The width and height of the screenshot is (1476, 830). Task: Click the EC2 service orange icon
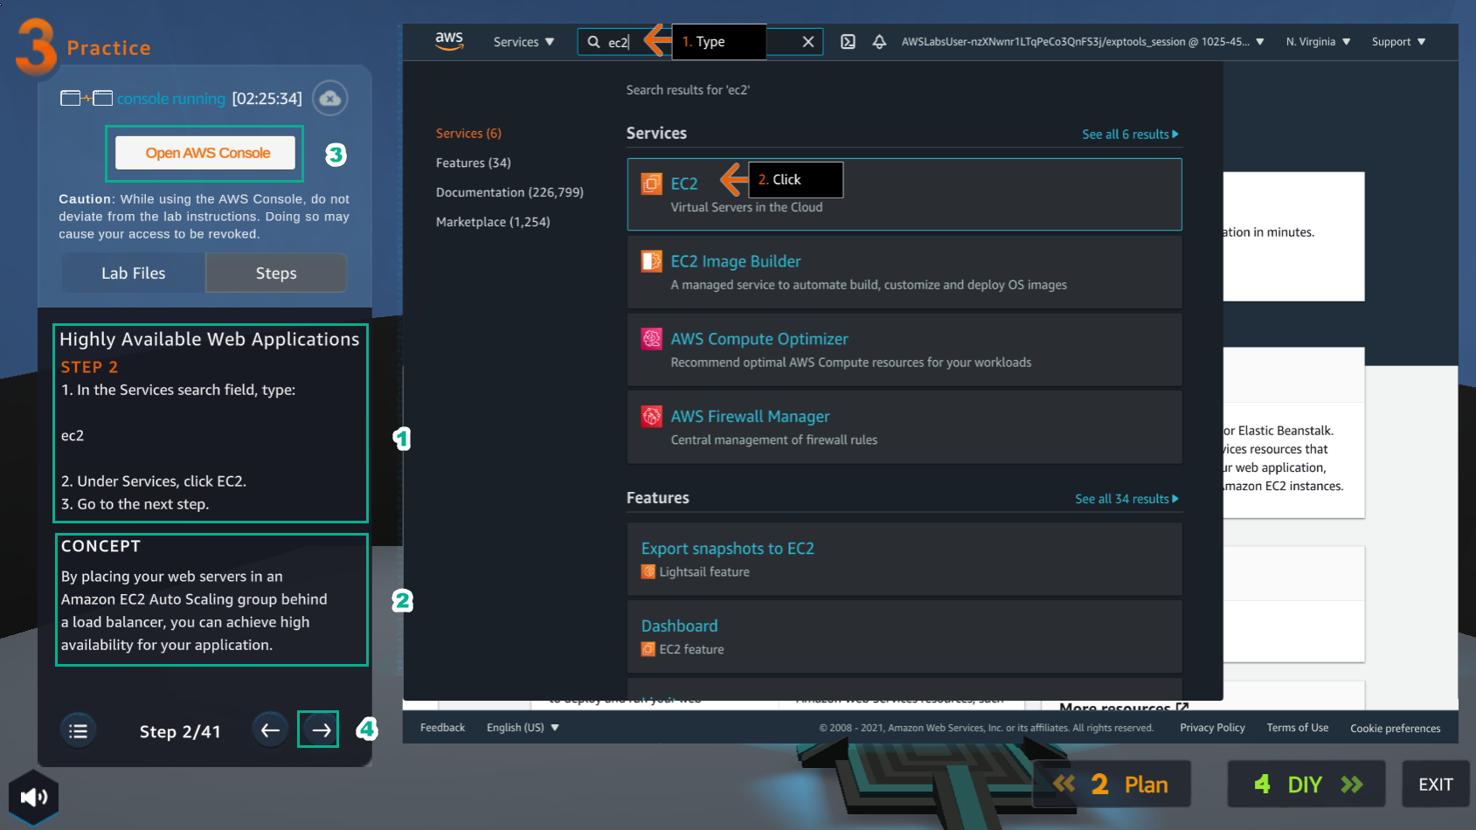pos(651,183)
